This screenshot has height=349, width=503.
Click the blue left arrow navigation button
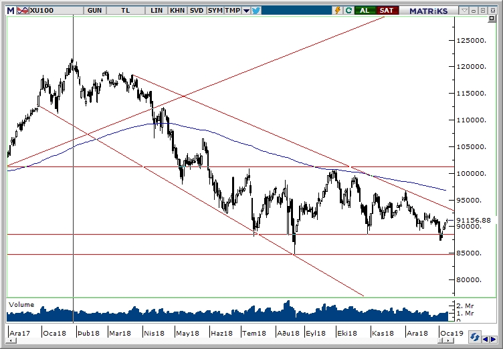point(486,339)
